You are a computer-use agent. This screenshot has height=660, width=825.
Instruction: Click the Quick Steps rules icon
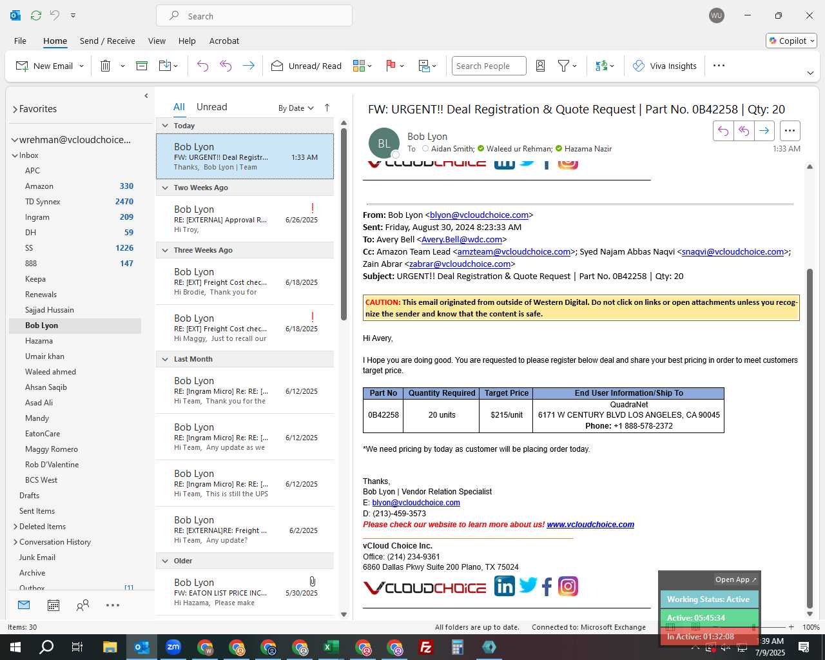(424, 66)
